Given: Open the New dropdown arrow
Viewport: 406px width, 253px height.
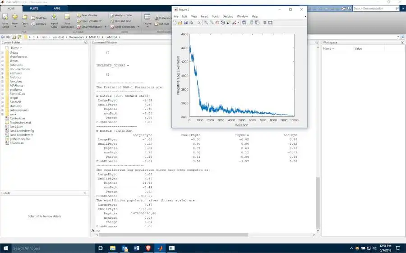Looking at the screenshot, I should tap(15, 27).
